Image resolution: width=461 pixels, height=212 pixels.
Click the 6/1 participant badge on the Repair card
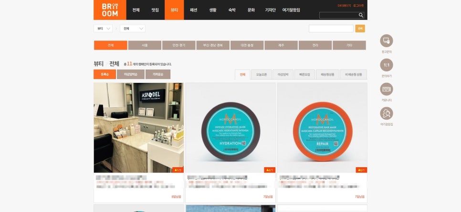pyautogui.click(x=361, y=170)
